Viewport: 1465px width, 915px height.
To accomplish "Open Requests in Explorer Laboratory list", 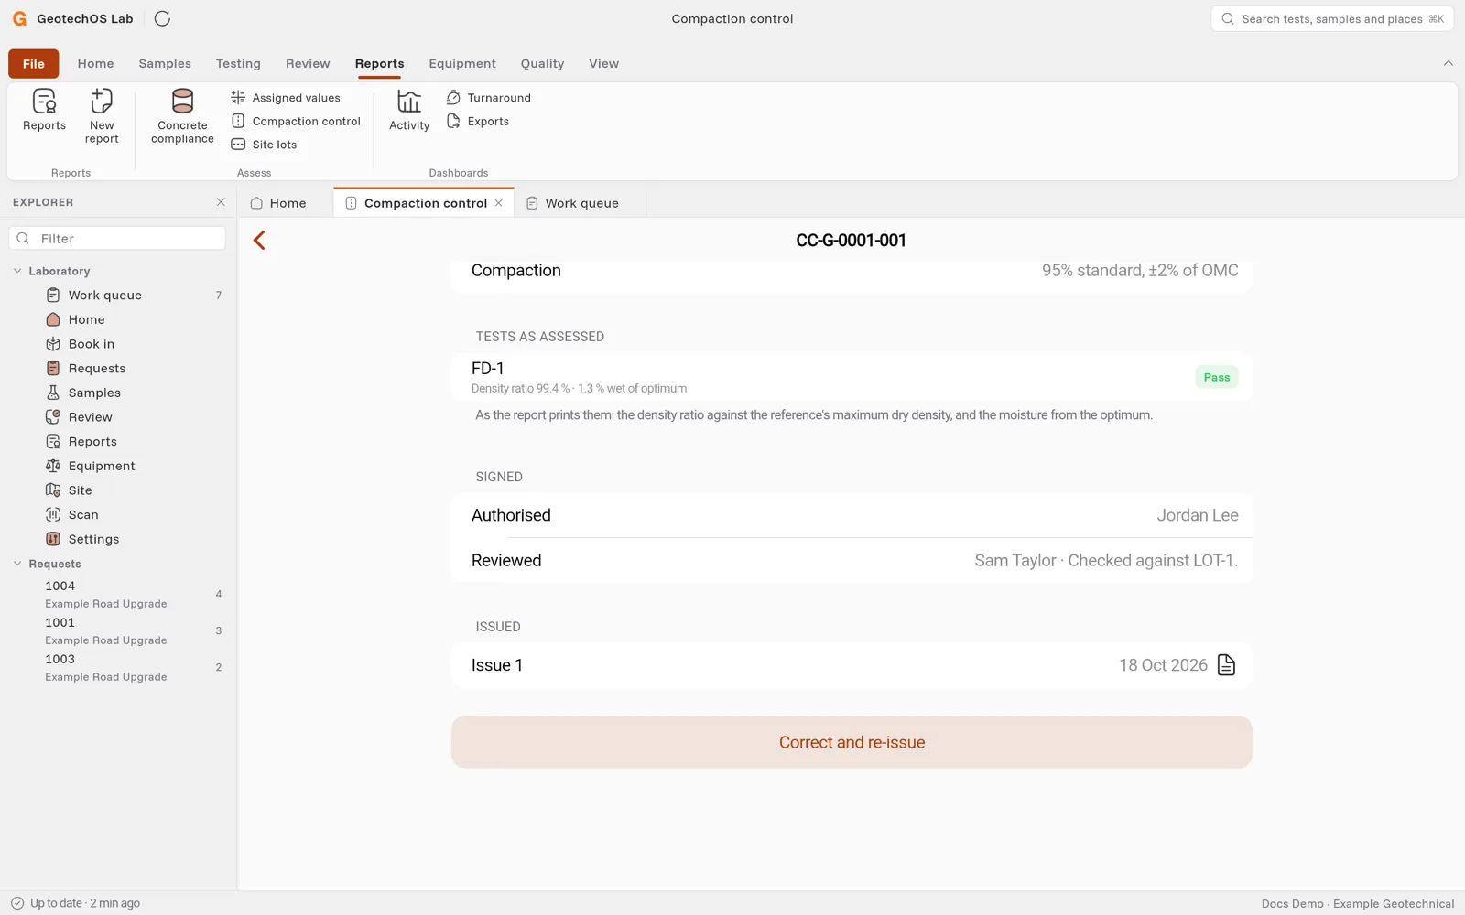I will (119, 369).
